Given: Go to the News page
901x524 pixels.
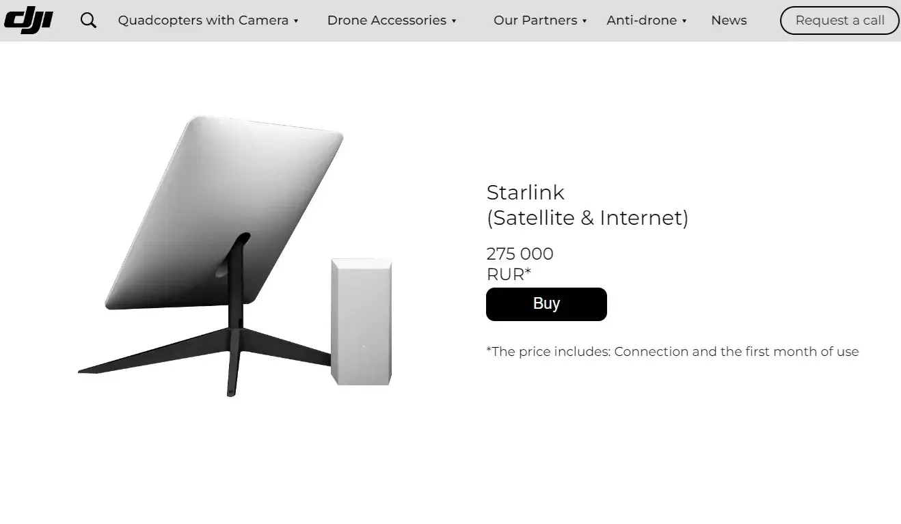Looking at the screenshot, I should pos(729,20).
